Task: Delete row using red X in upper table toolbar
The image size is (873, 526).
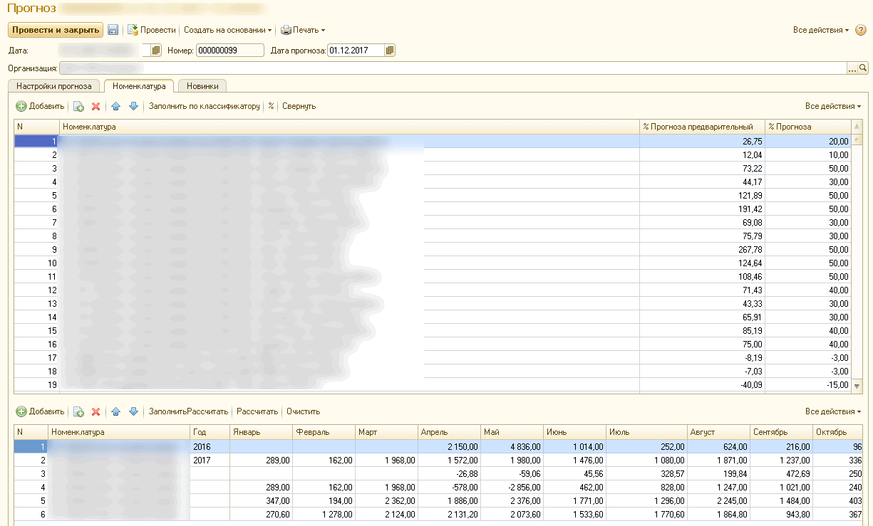Action: 95,107
